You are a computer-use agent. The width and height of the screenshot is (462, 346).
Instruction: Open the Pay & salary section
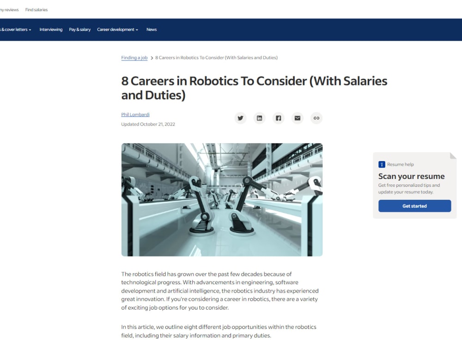[x=79, y=29]
